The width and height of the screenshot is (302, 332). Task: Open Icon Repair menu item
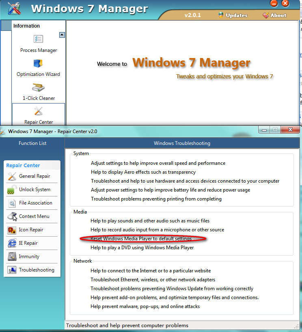pos(31,230)
